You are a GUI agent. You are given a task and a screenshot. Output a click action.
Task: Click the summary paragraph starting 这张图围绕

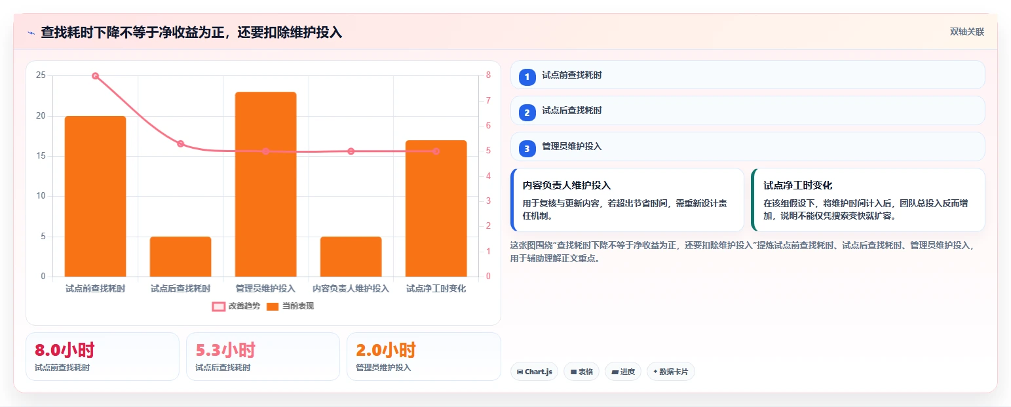pos(742,252)
